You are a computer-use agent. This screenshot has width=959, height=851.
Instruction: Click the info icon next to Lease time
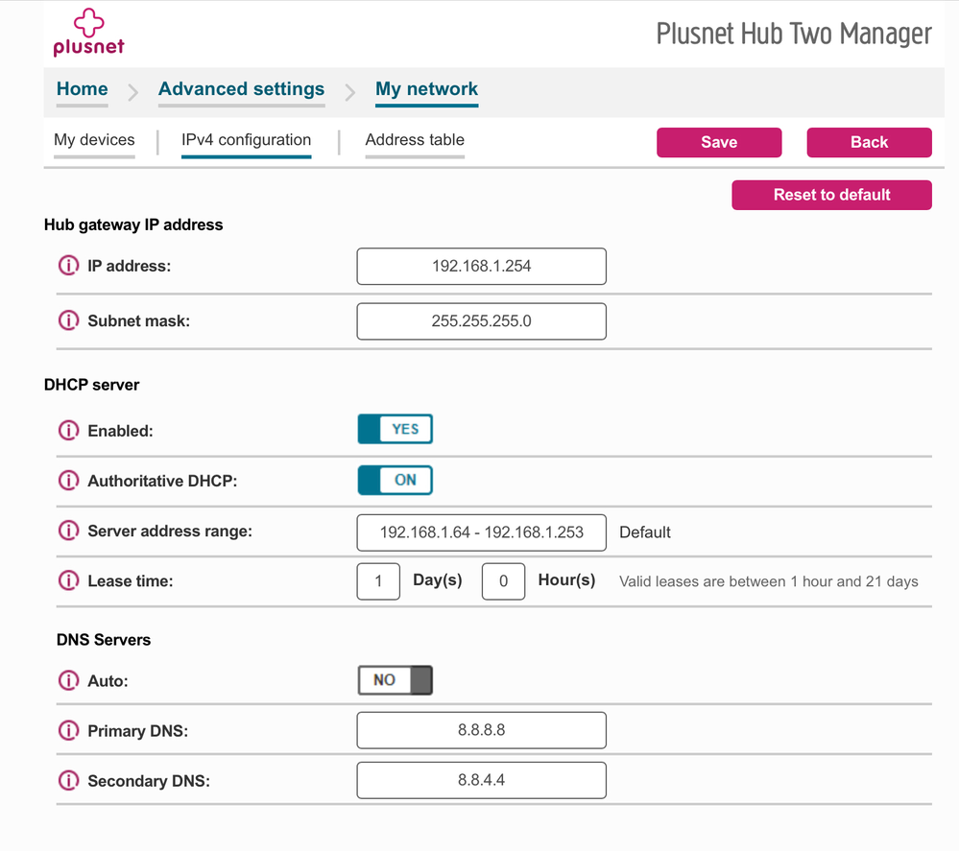tap(68, 580)
